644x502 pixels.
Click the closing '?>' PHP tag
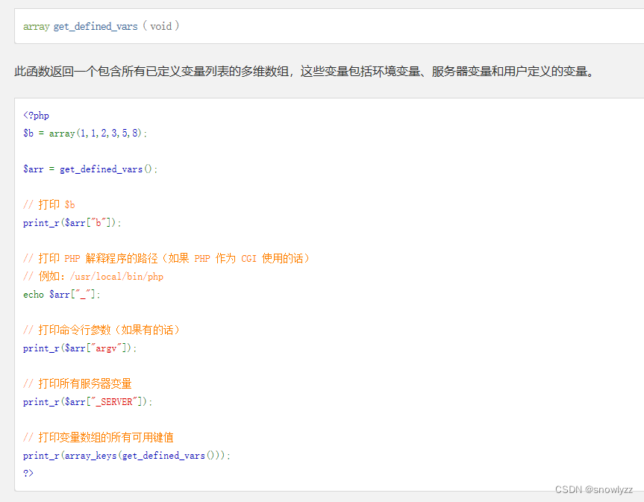pos(28,473)
